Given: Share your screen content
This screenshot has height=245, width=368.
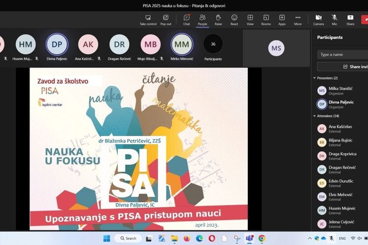Looking at the screenshot, I should 350,20.
